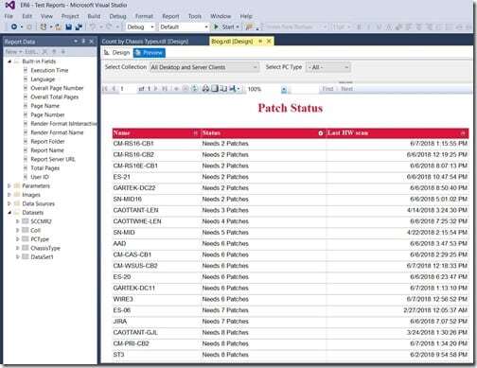Click the Undo icon in main toolbar
477x368 pixels.
pyautogui.click(x=92, y=27)
